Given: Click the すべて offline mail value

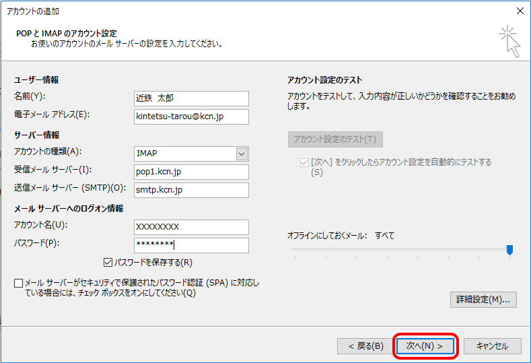Looking at the screenshot, I should pyautogui.click(x=385, y=236).
